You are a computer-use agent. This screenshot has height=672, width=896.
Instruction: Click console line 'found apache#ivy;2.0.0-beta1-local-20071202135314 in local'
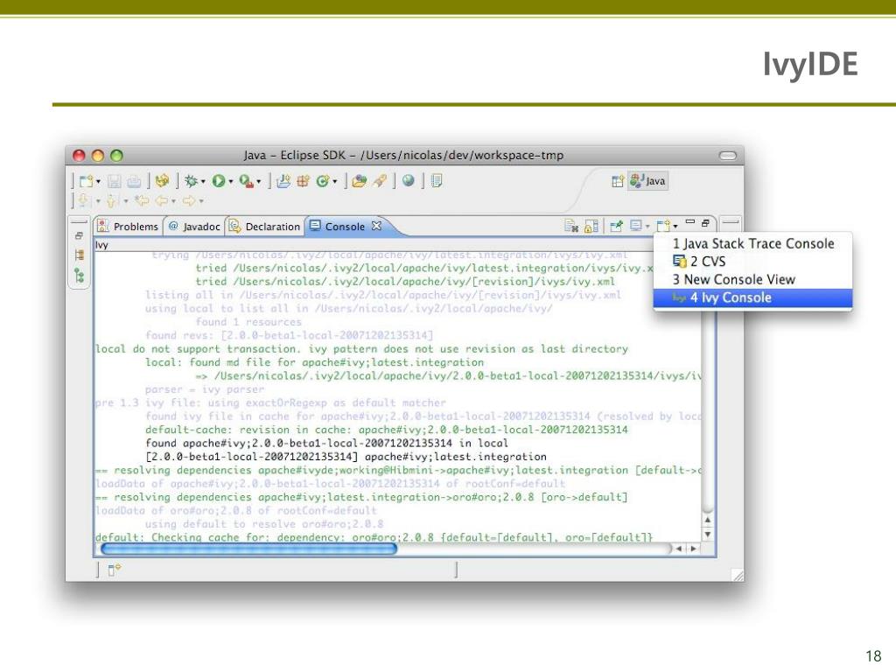click(327, 444)
